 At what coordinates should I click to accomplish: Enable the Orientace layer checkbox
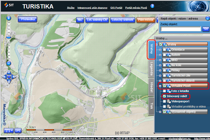coord(164,50)
